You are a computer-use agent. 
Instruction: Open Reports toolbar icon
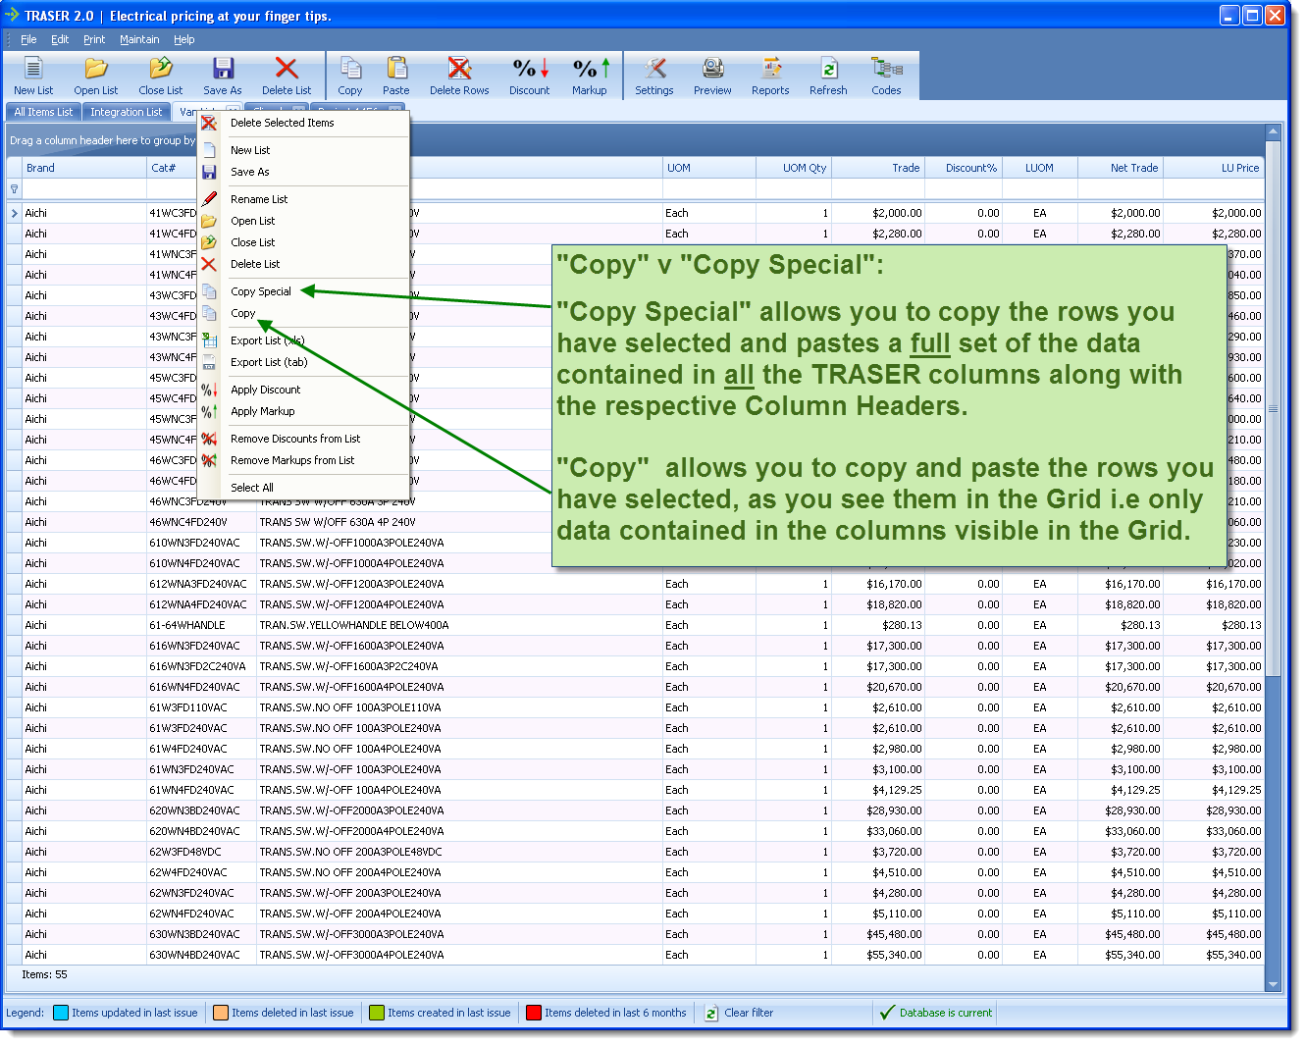tap(771, 68)
